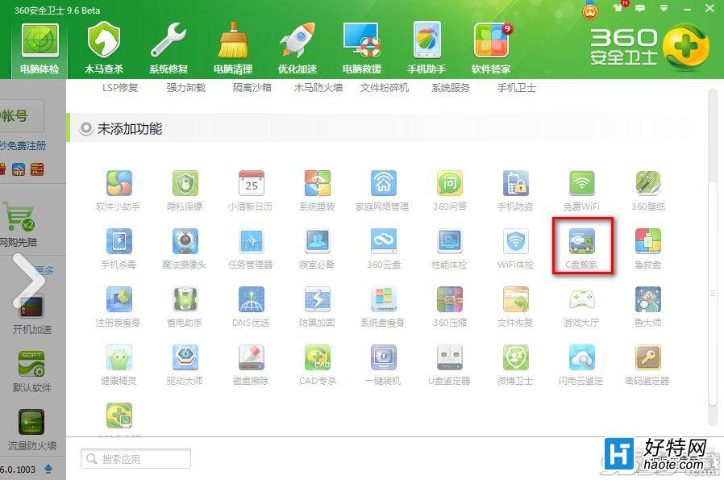
Task: Open 手机助手 from top toolbar
Action: click(426, 49)
